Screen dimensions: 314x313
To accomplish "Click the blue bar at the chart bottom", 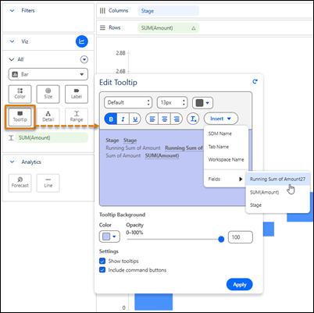I will [154, 302].
